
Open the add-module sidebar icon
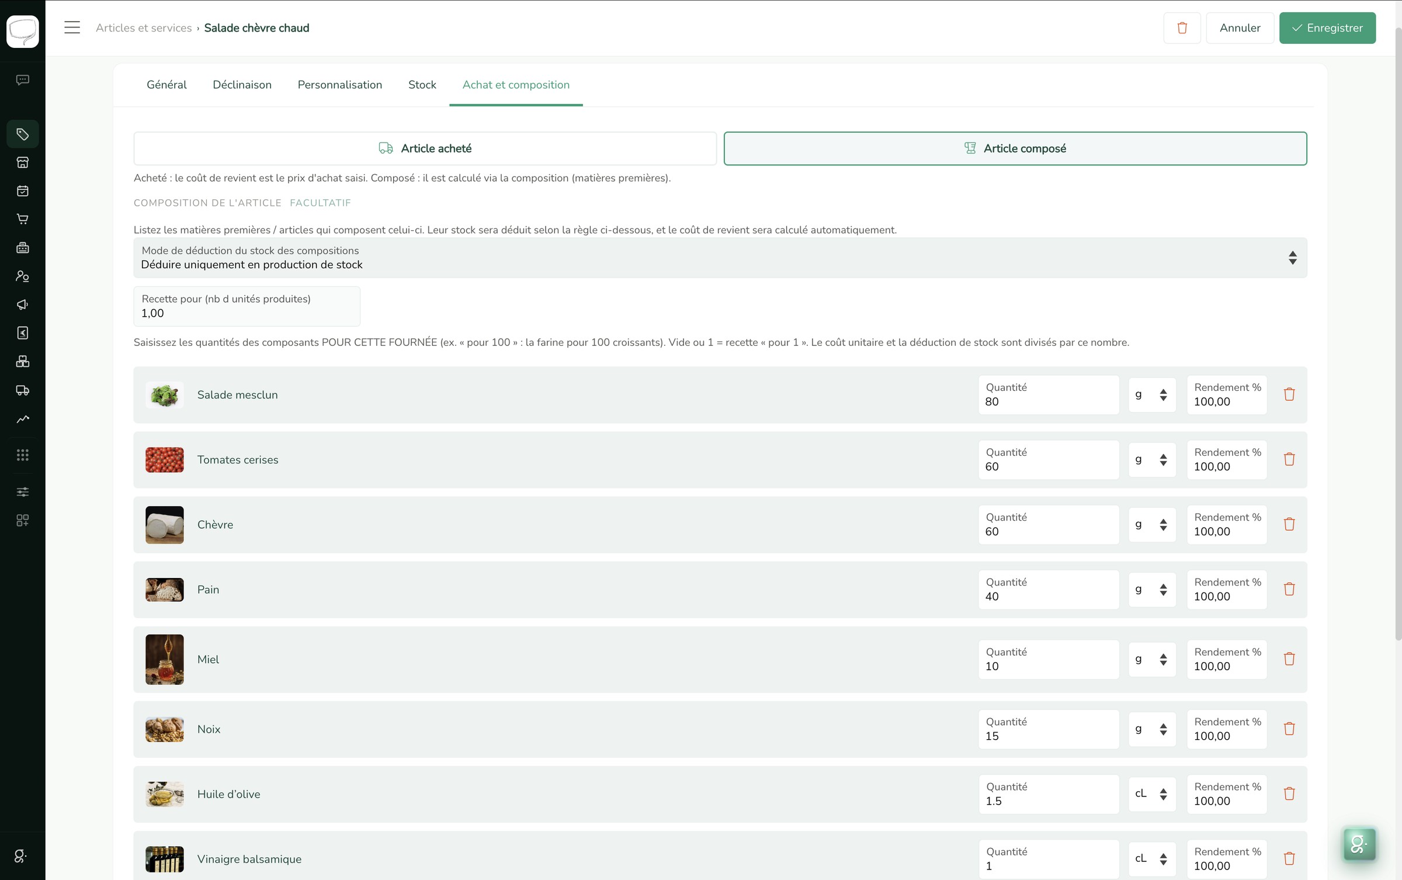click(x=22, y=521)
